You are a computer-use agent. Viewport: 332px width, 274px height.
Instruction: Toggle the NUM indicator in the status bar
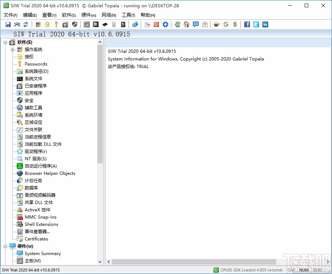pyautogui.click(x=304, y=270)
